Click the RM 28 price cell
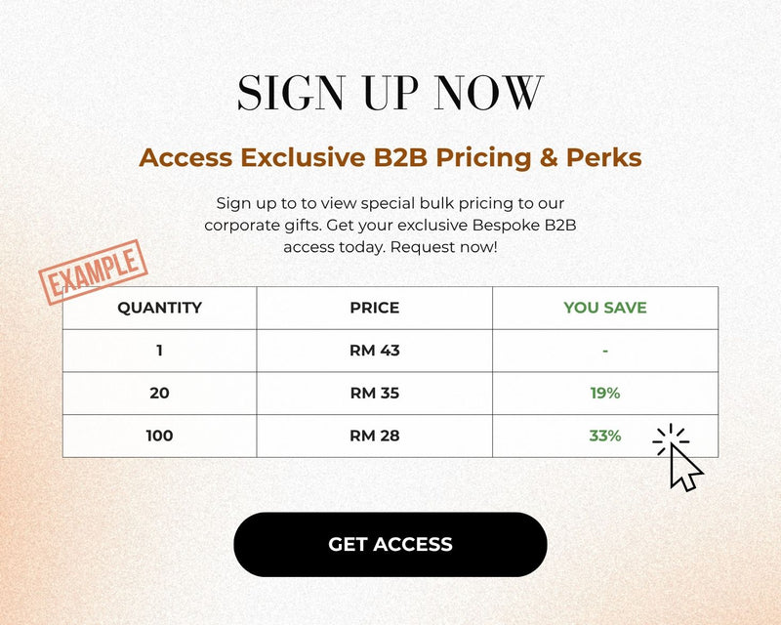781x625 pixels. 375,436
